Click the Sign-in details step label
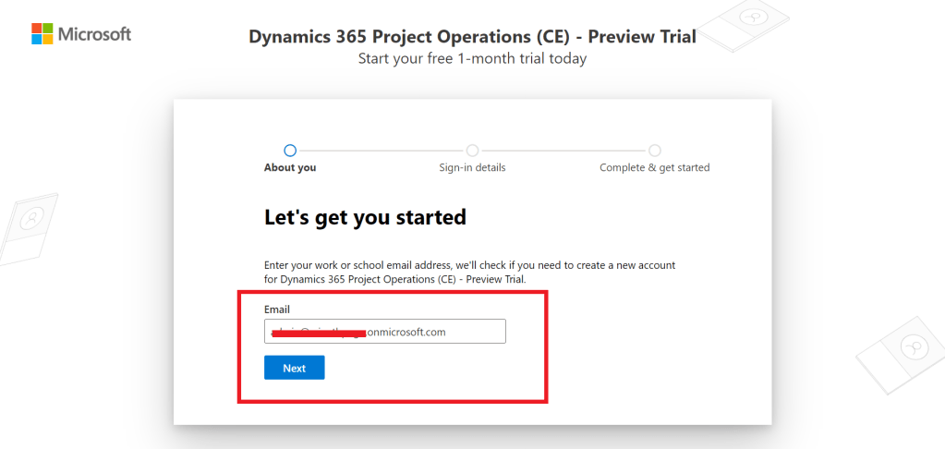This screenshot has width=945, height=449. (472, 167)
